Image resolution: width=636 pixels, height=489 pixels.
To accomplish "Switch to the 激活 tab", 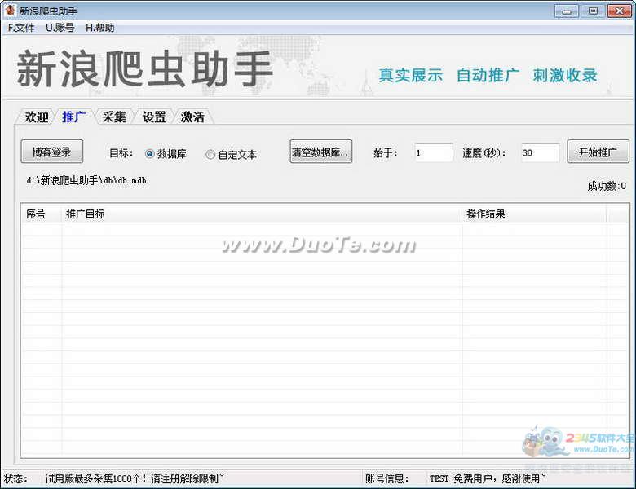I will [x=192, y=117].
